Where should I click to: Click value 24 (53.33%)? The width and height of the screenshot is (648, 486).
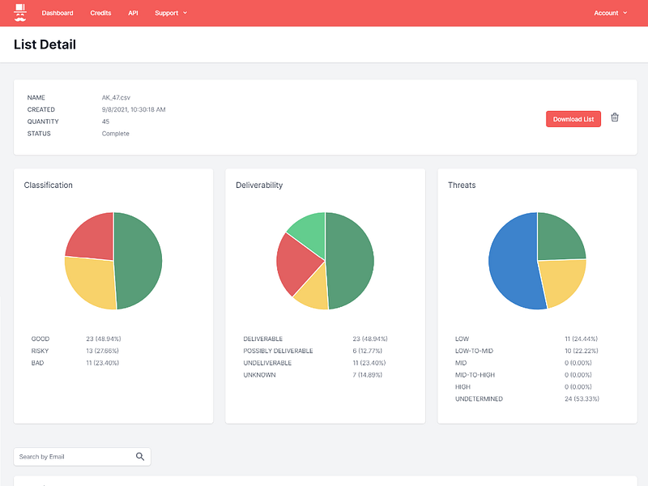coord(582,399)
